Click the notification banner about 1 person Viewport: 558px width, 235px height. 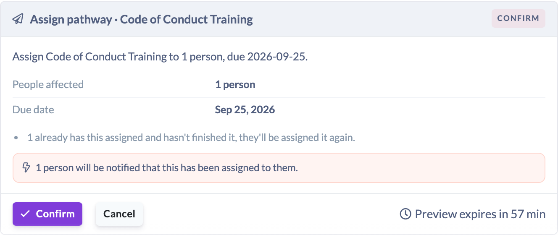click(x=279, y=168)
